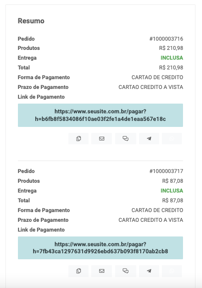Send order #1000003717 link via chat message
The width and height of the screenshot is (202, 288).
[125, 271]
